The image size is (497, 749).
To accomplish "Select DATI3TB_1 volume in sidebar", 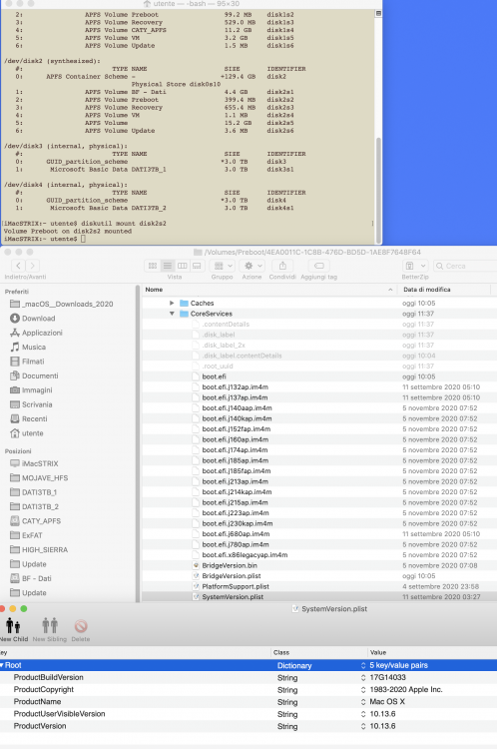I will (x=33, y=492).
